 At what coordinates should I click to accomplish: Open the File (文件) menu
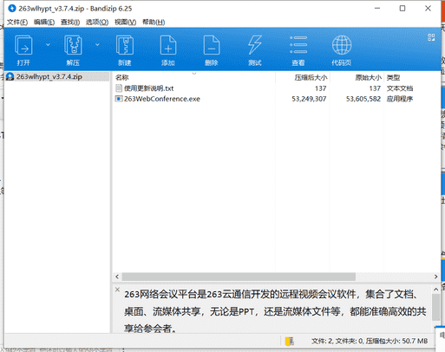(x=17, y=22)
